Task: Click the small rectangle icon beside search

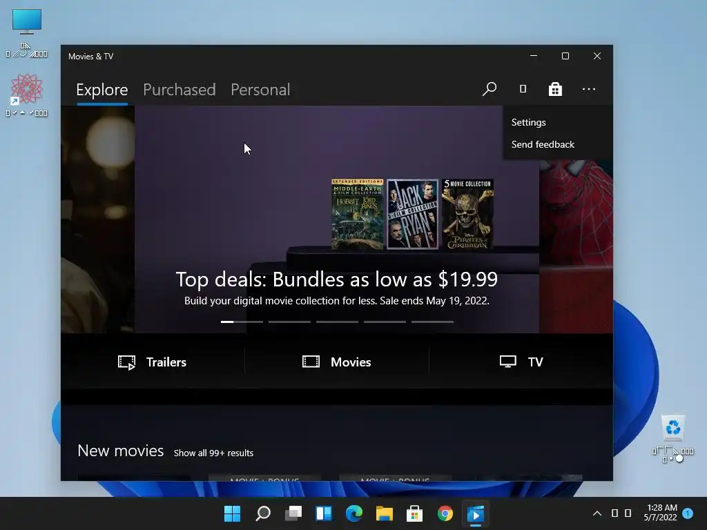Action: point(523,89)
